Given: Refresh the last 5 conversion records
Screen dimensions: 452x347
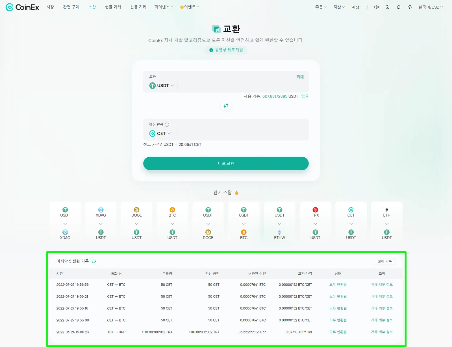Looking at the screenshot, I should click(94, 261).
